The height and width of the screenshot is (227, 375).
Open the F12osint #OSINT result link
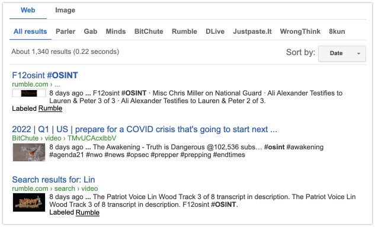(45, 75)
